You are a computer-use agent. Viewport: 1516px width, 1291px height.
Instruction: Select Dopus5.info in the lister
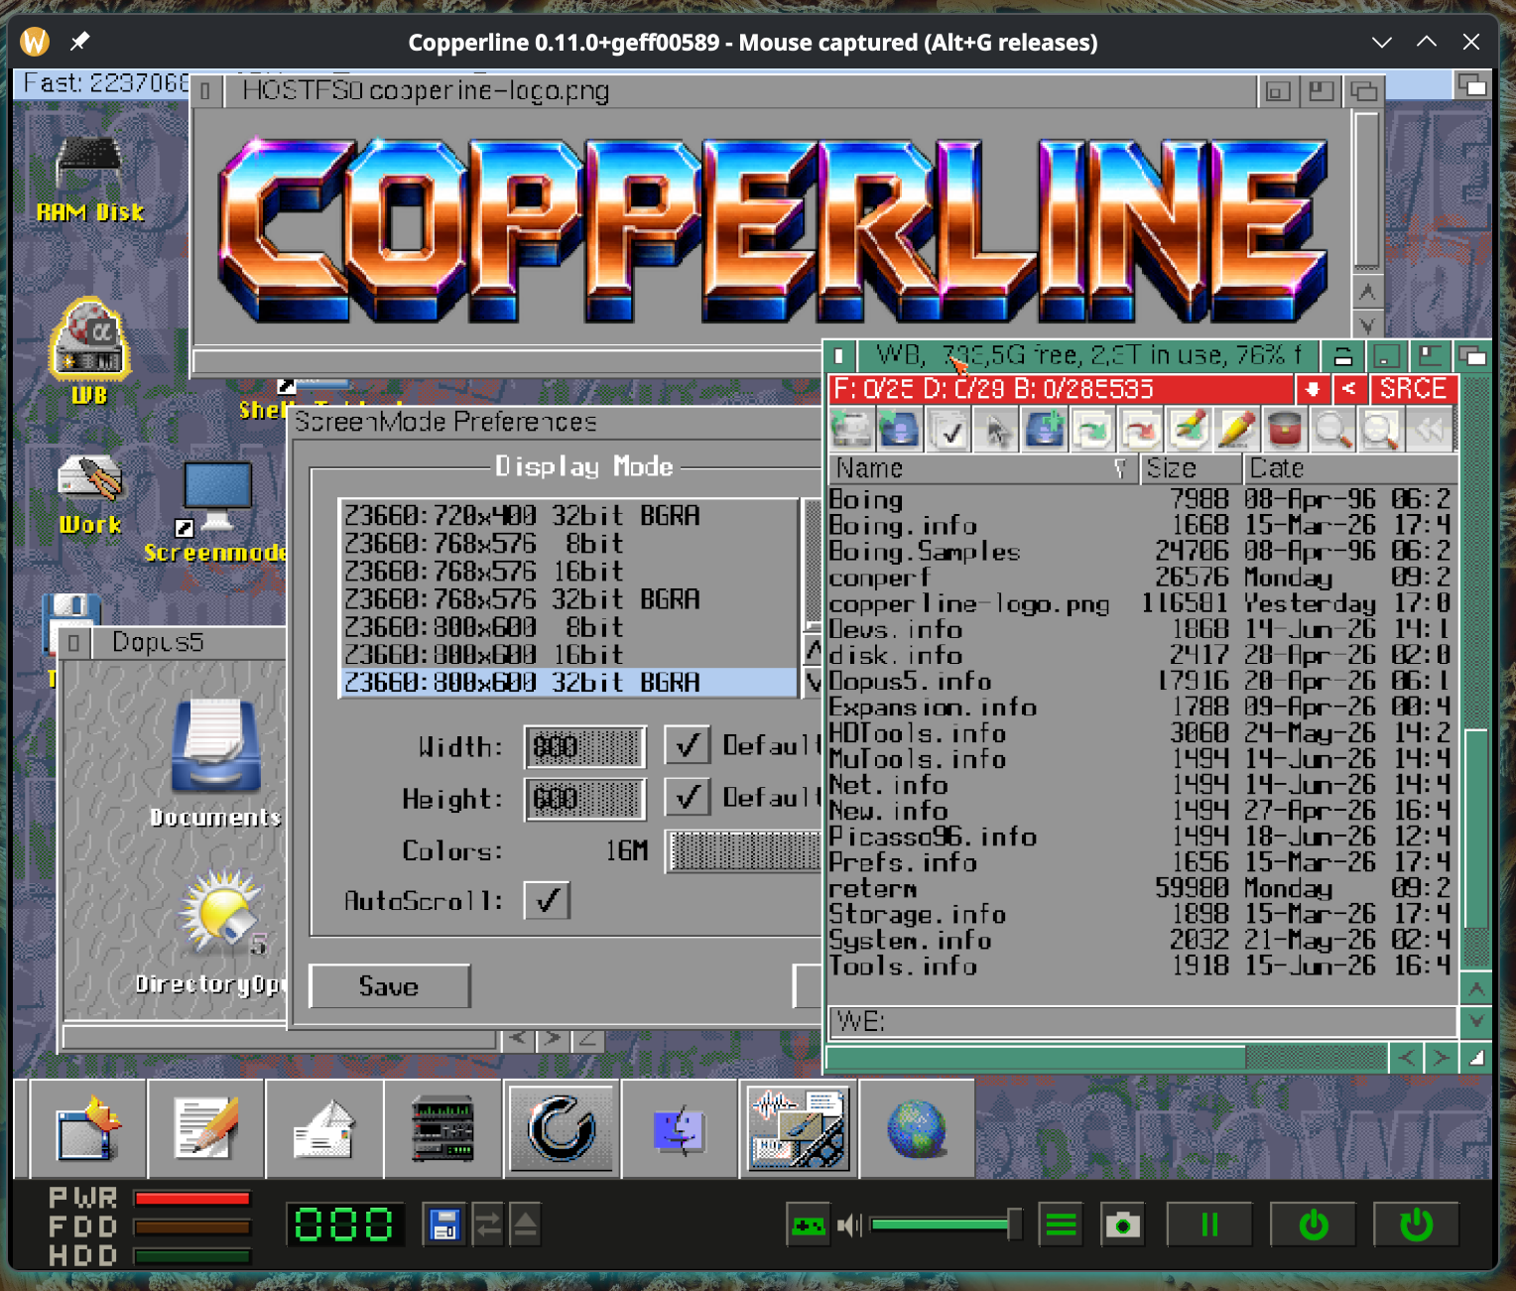point(1142,682)
